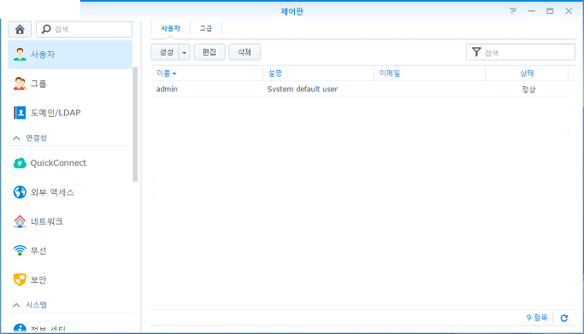The image size is (584, 334).
Task: Open the 도메인/LDAP icon
Action: click(20, 112)
